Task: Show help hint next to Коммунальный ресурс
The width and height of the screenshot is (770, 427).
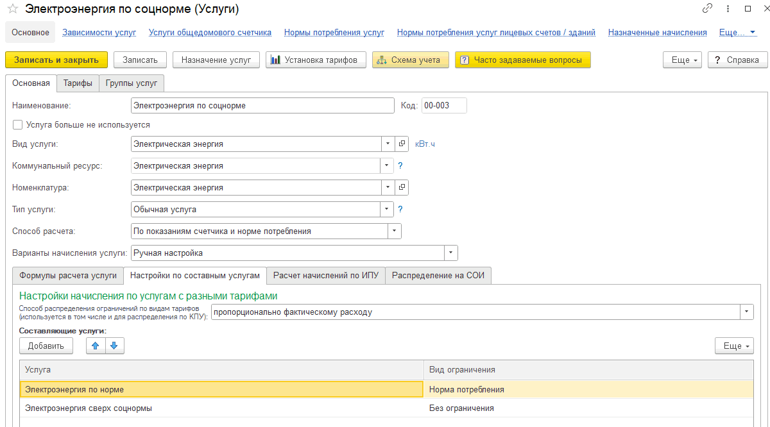Action: pos(400,165)
